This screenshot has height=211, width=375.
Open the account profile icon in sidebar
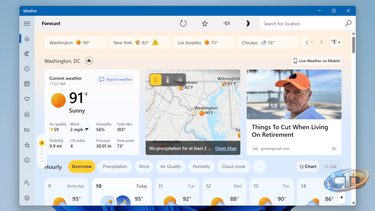(27, 183)
